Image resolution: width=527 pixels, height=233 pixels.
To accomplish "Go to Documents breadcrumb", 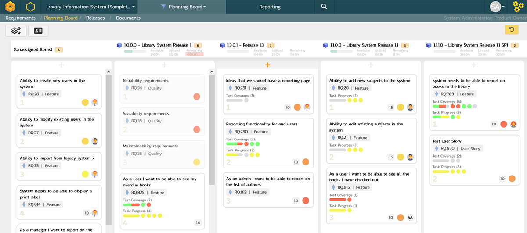I will pyautogui.click(x=128, y=18).
